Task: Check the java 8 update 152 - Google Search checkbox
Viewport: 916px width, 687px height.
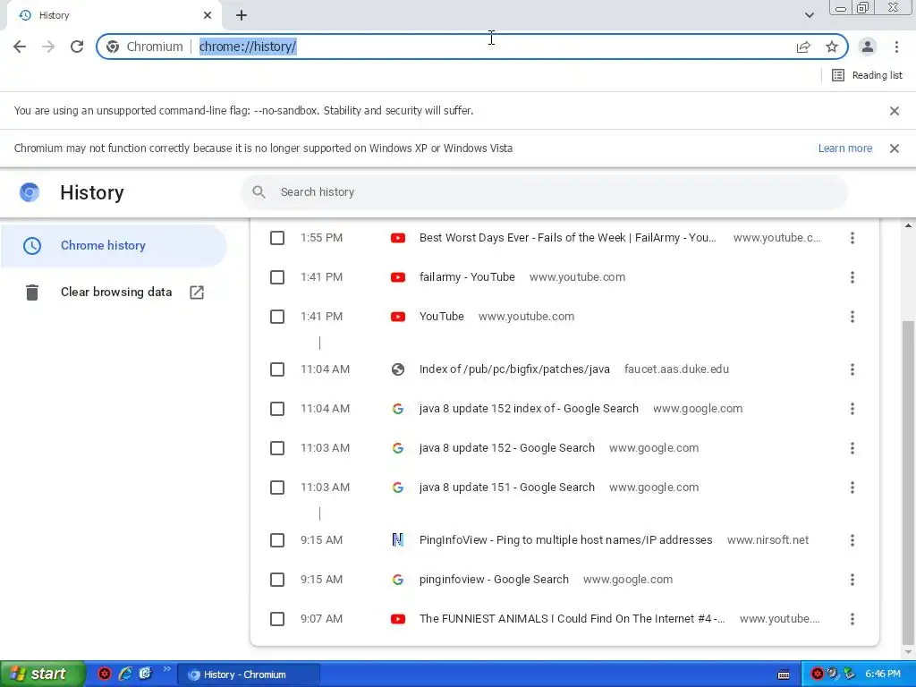Action: pyautogui.click(x=277, y=448)
